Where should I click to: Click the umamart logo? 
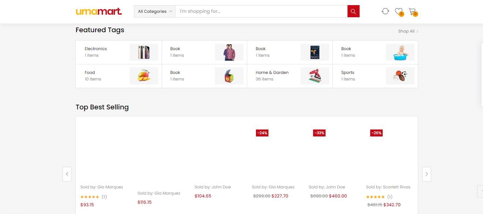click(x=99, y=11)
